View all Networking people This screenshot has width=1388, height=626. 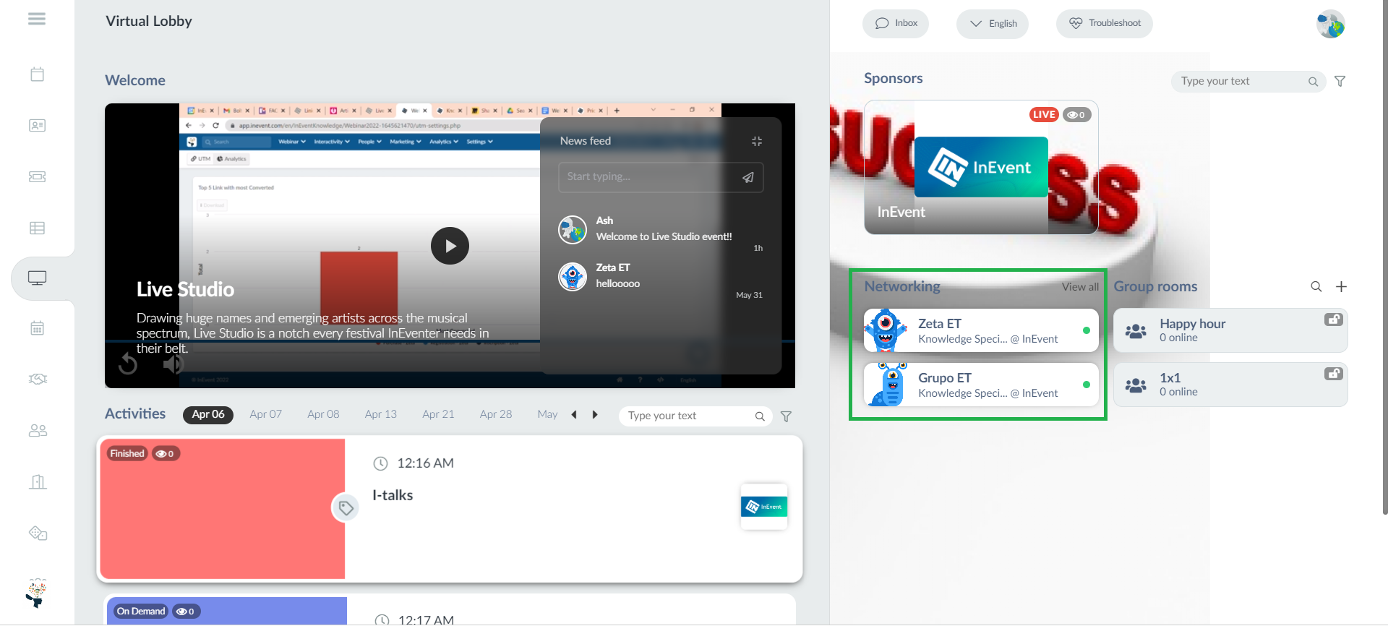click(x=1080, y=287)
